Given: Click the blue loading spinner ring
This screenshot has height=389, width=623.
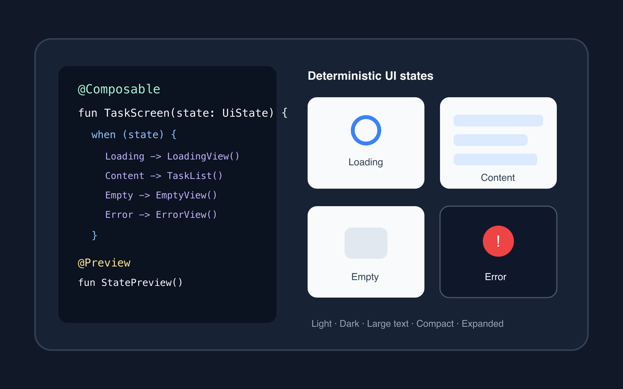Looking at the screenshot, I should tap(366, 130).
